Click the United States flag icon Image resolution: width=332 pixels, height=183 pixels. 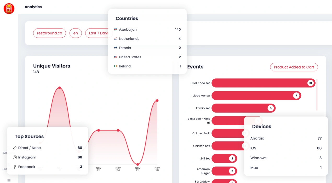(x=116, y=57)
